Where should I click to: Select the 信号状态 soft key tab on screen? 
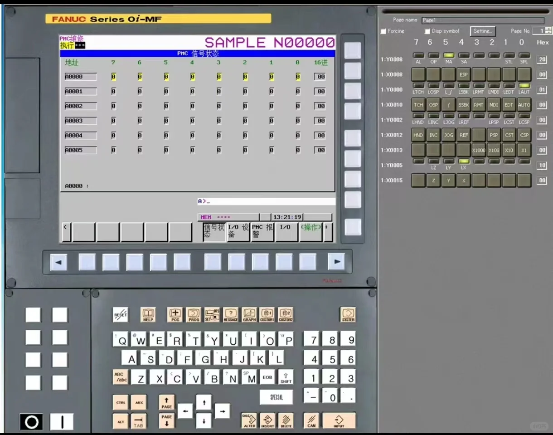(x=214, y=232)
